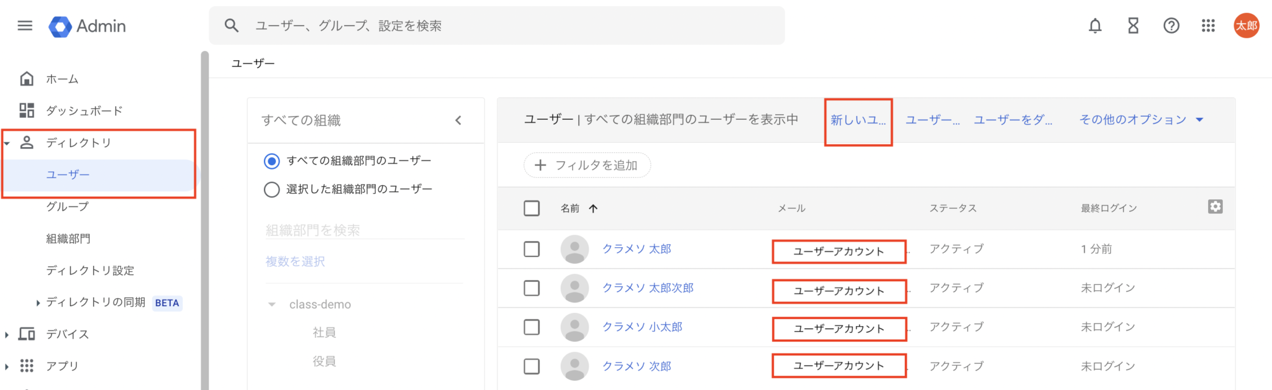Open the Google apps grid icon
Image resolution: width=1272 pixels, height=390 pixels.
click(x=1208, y=25)
